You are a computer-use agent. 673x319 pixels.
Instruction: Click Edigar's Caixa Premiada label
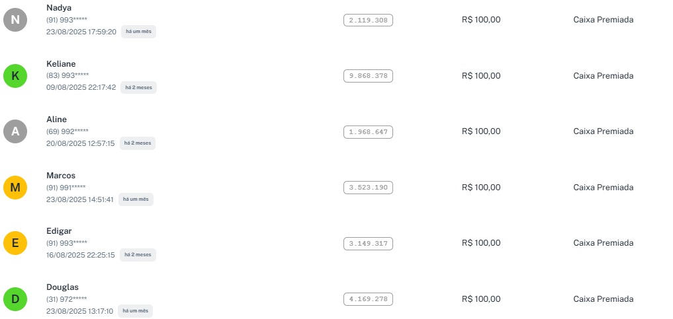click(603, 243)
